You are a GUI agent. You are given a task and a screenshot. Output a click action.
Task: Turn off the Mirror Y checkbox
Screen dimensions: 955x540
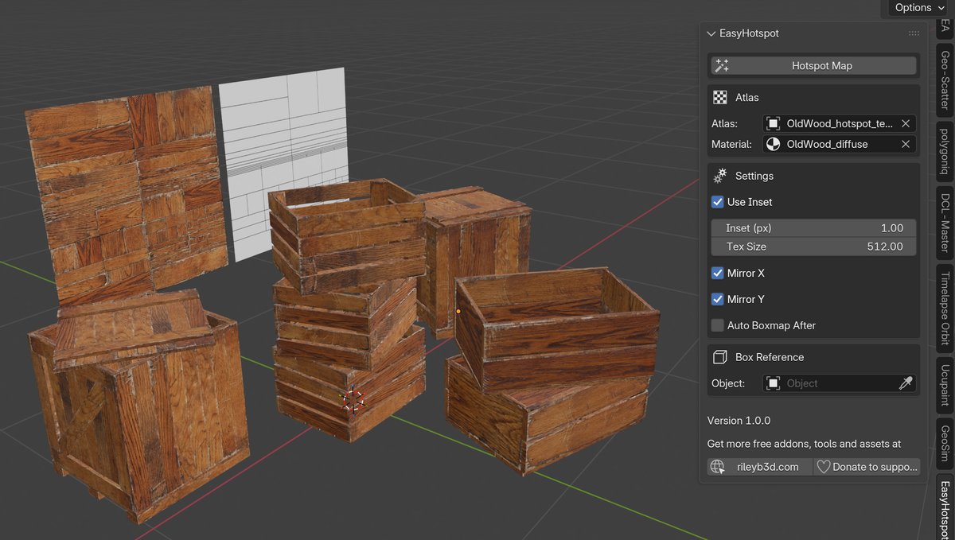718,299
